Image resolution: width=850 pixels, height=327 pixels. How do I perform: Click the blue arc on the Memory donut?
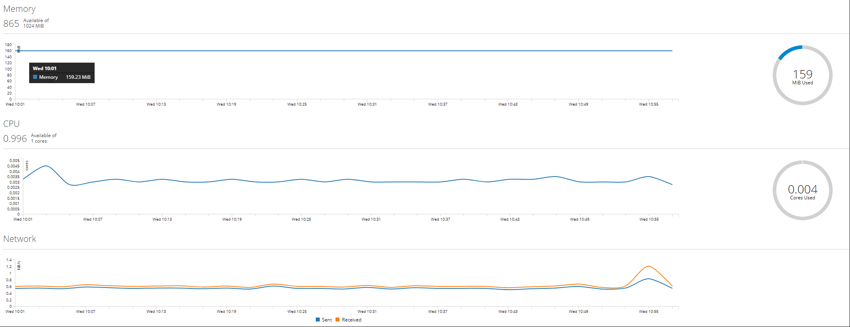coord(790,50)
